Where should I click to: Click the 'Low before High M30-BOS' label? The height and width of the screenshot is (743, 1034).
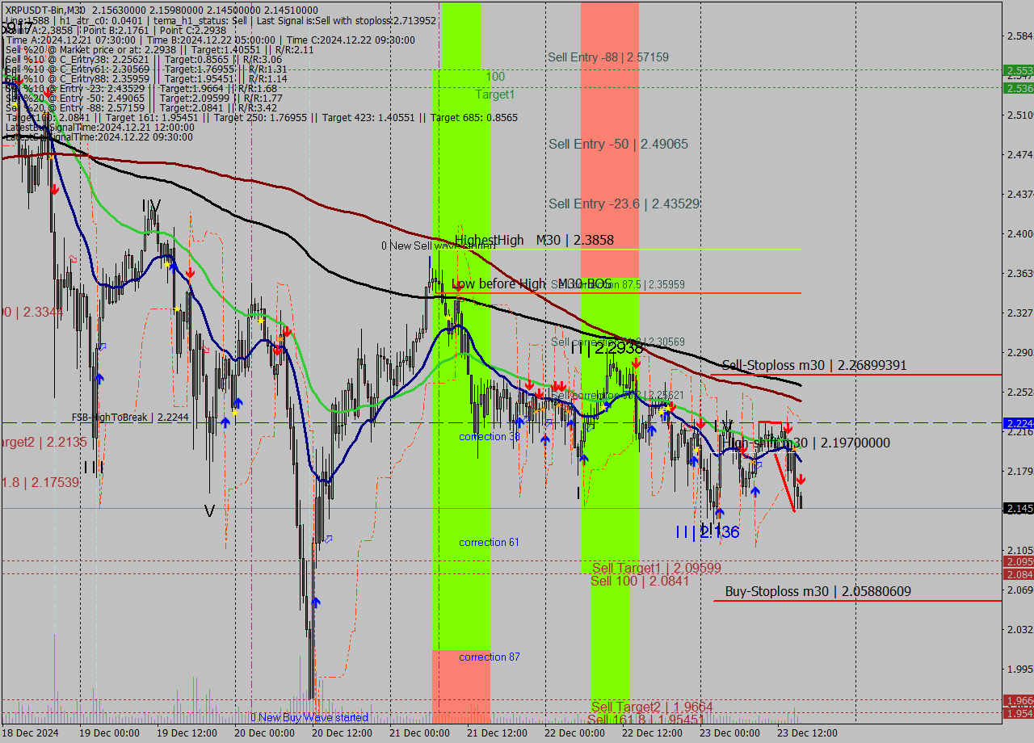click(532, 283)
